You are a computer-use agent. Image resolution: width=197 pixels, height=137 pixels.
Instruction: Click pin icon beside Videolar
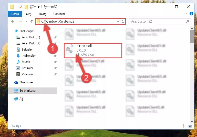[55, 74]
